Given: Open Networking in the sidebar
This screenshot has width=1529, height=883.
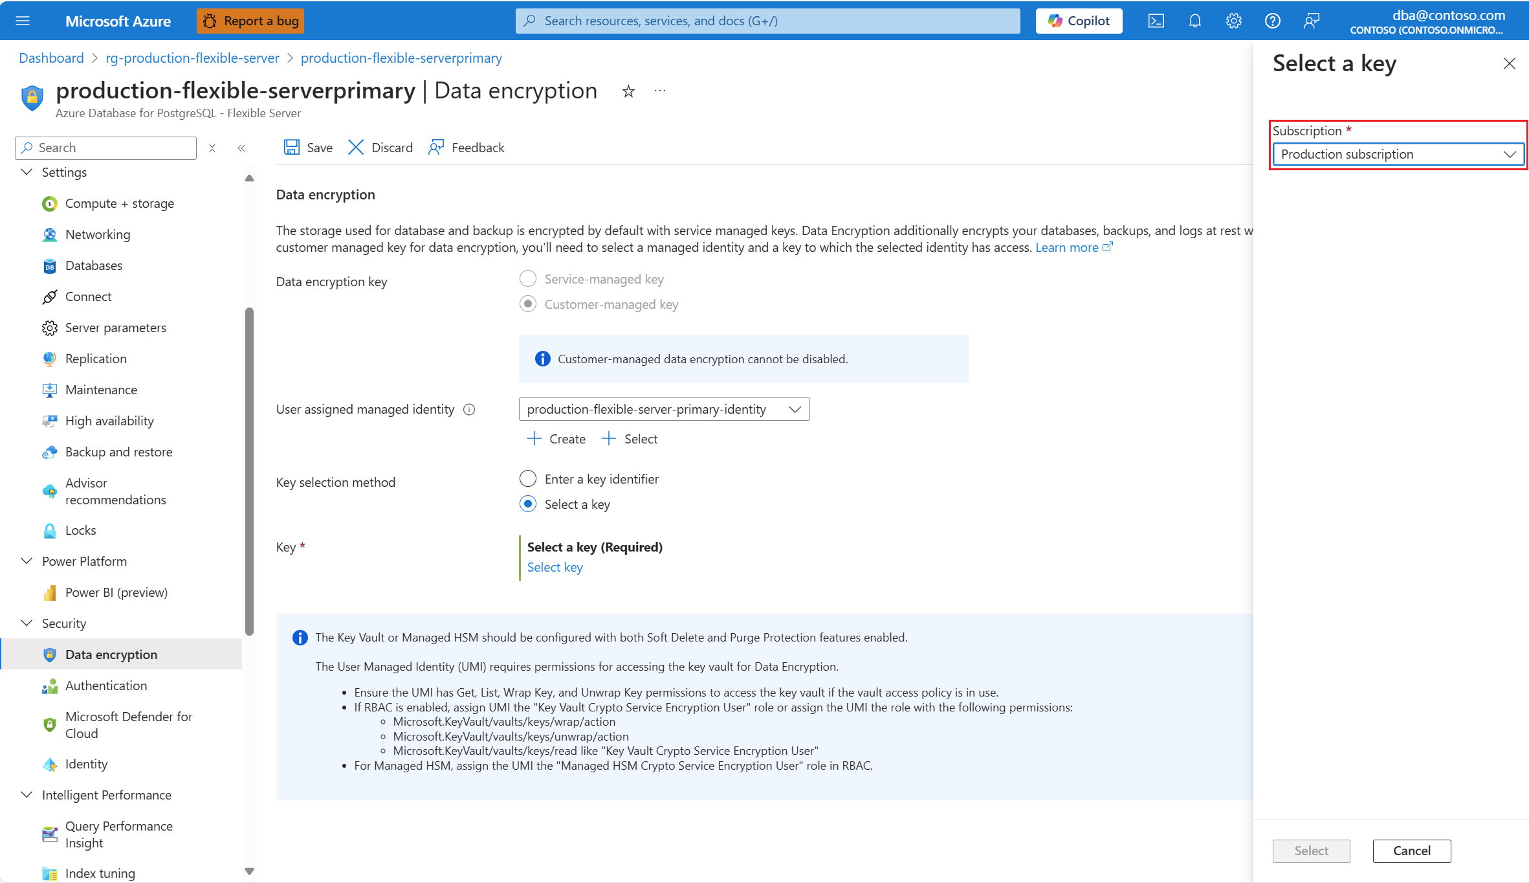Looking at the screenshot, I should click(x=98, y=234).
